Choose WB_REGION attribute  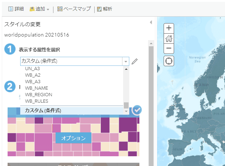pyautogui.click(x=72, y=94)
